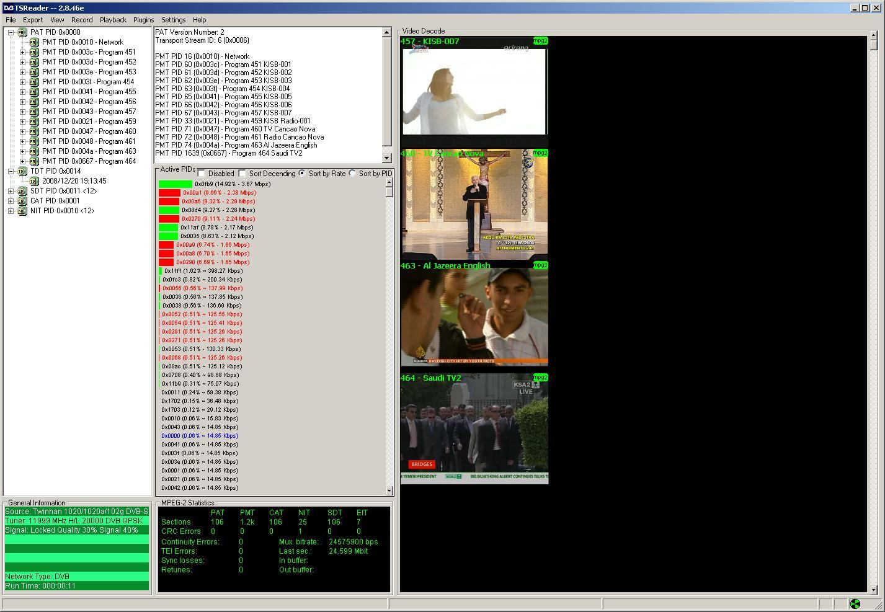Image resolution: width=885 pixels, height=612 pixels.
Task: Expand the Program 457 PMT node
Action: [x=22, y=112]
